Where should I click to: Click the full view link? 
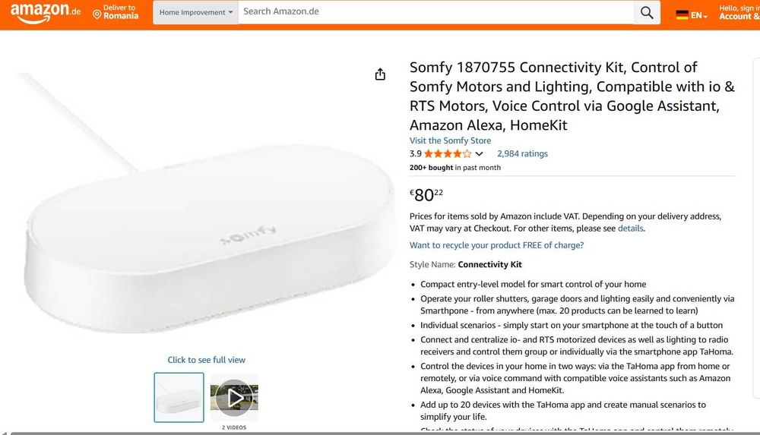click(x=206, y=360)
